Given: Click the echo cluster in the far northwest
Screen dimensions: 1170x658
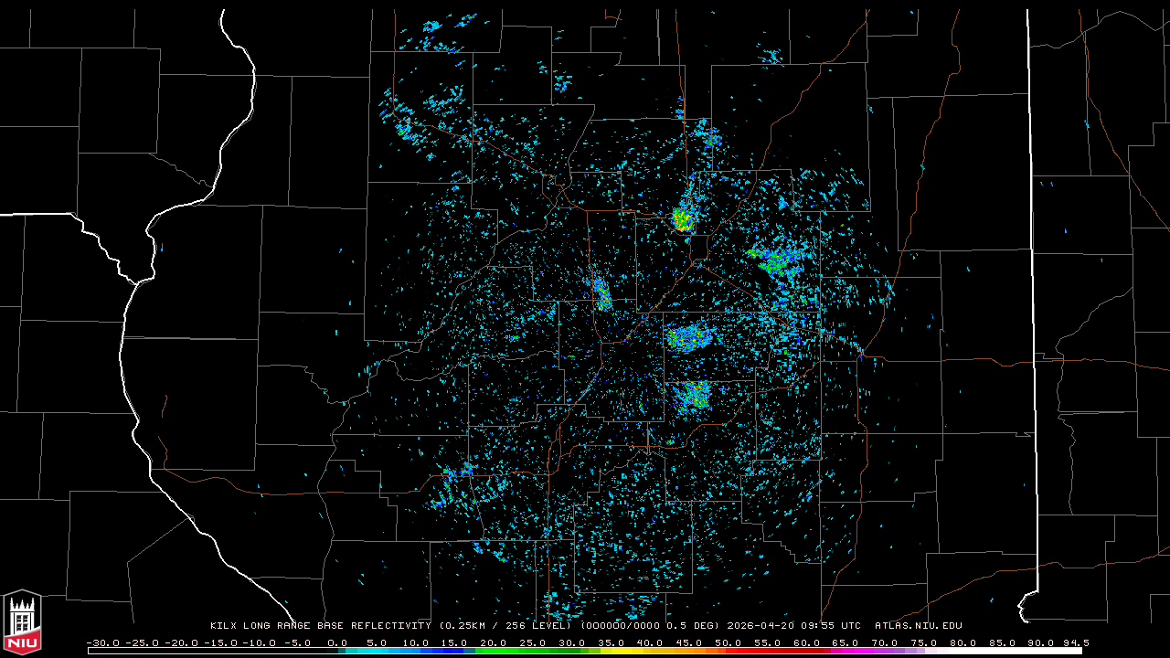Looking at the screenshot, I should tap(402, 128).
